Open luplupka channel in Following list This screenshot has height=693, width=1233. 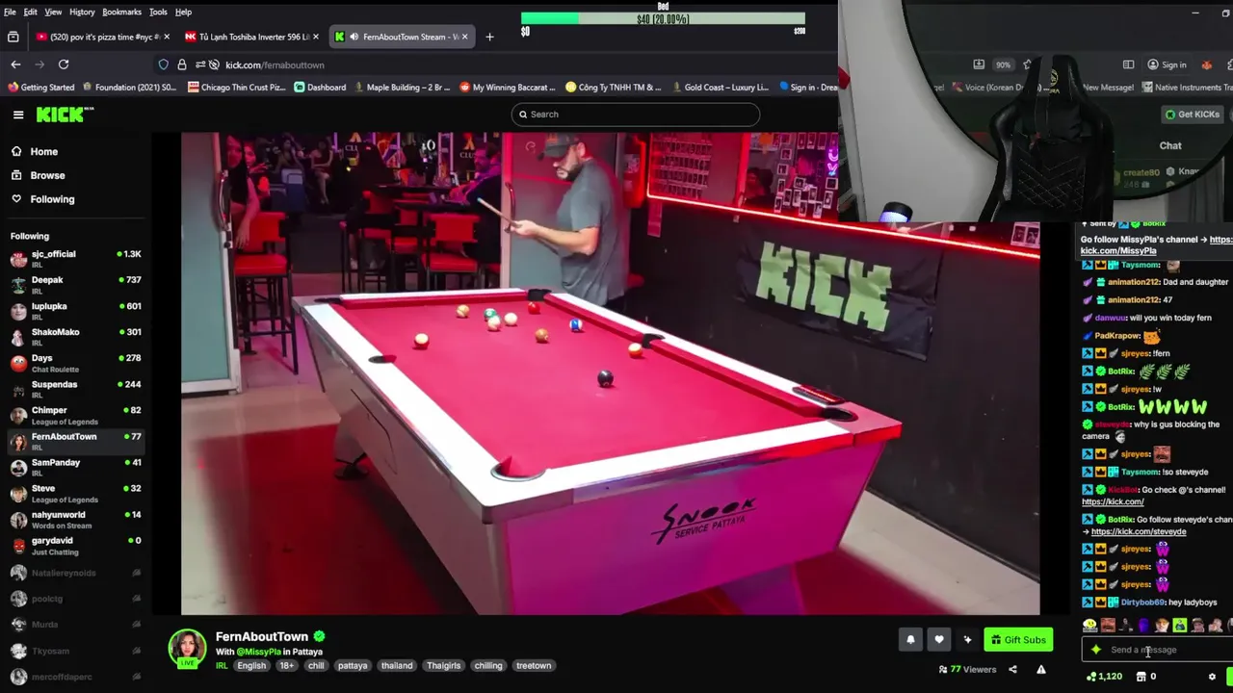pos(75,310)
